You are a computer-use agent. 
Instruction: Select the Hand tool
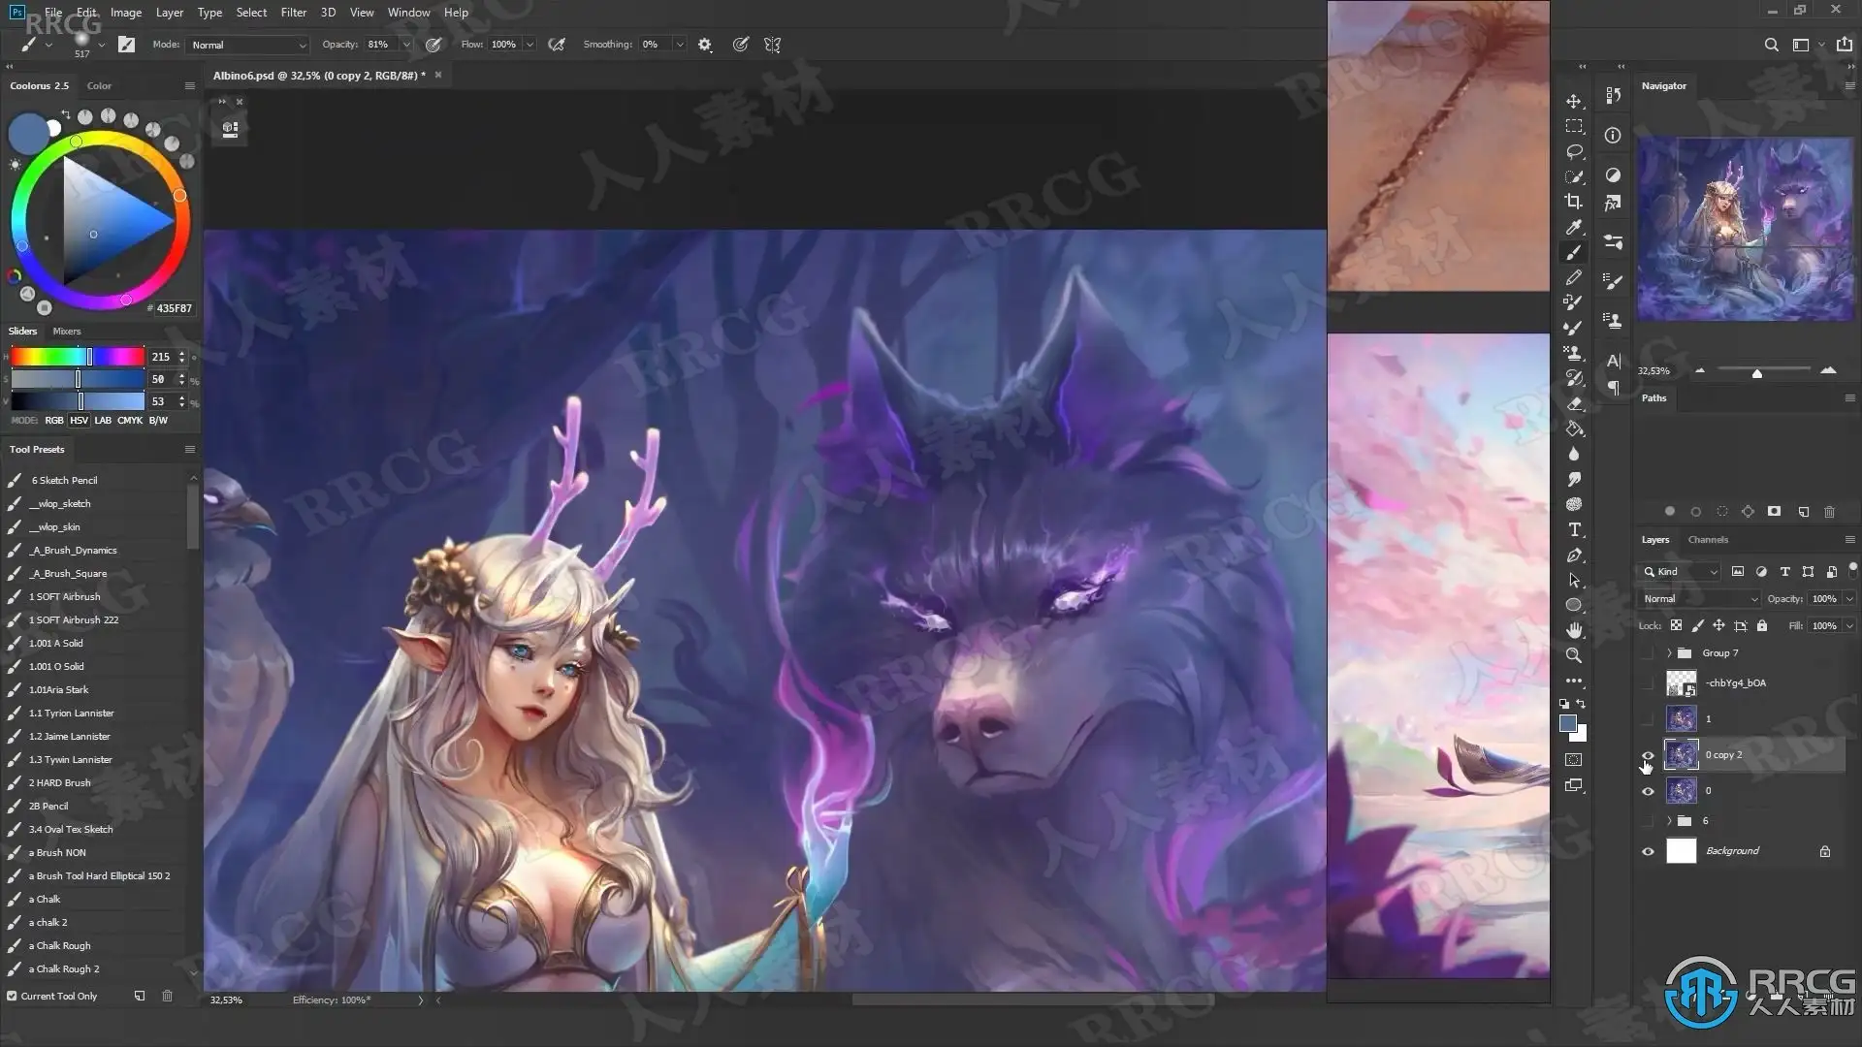tap(1574, 630)
